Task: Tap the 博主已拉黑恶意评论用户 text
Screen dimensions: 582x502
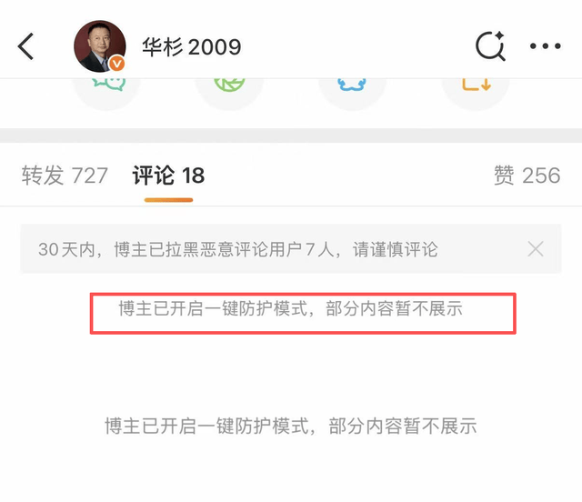Action: pos(208,249)
